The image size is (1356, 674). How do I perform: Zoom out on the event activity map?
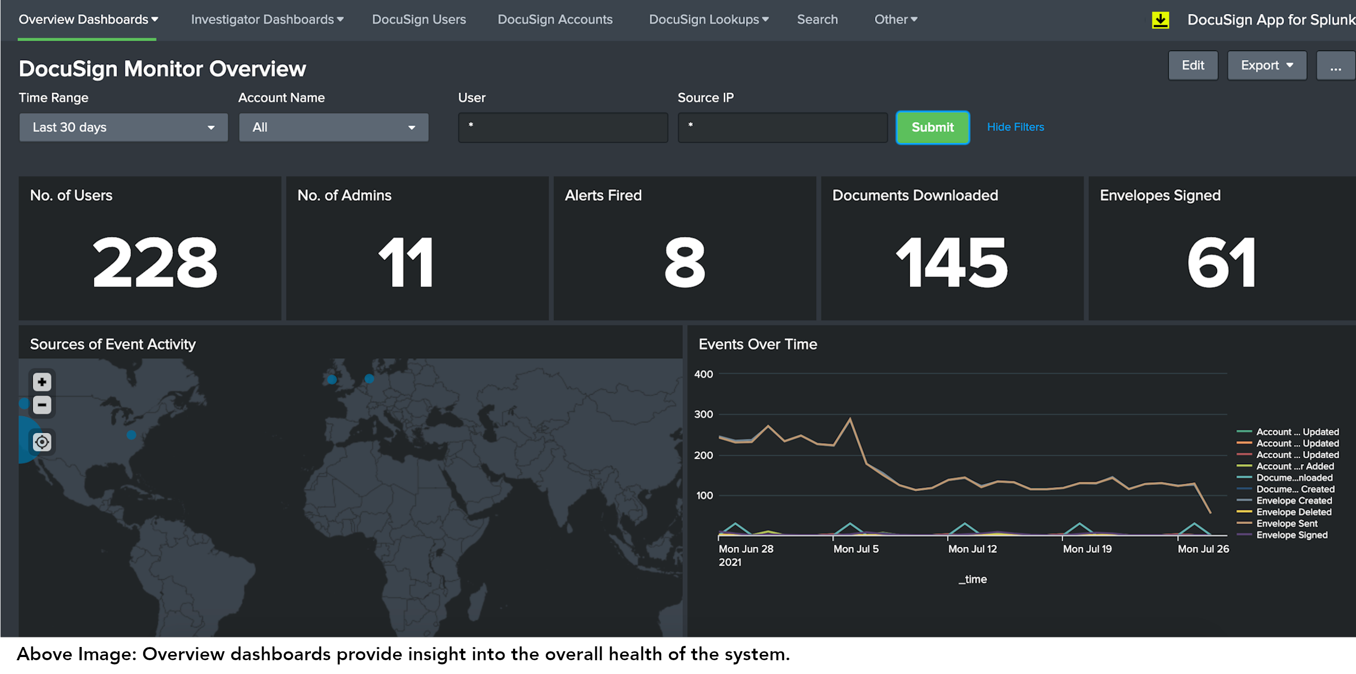tap(42, 405)
